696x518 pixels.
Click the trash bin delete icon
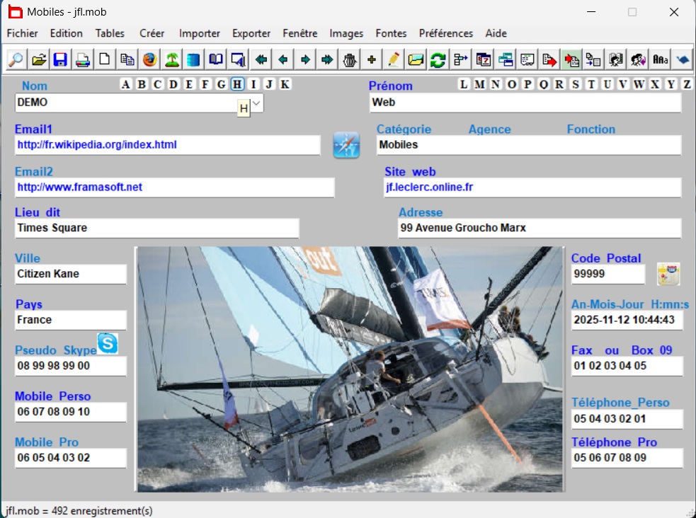[x=349, y=59]
